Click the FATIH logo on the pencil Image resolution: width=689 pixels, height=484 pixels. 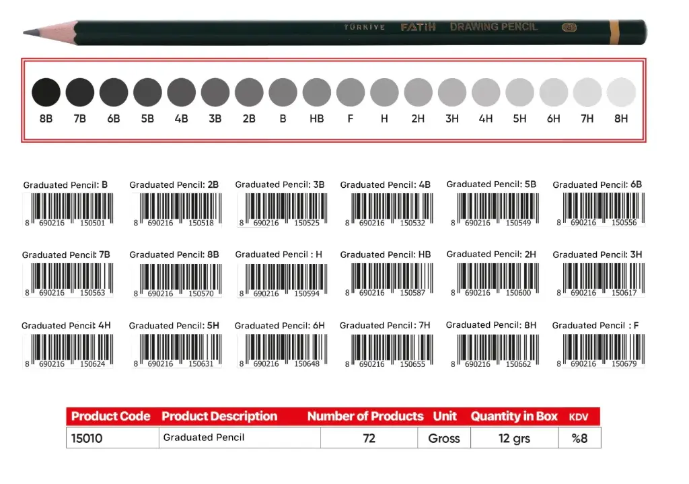pyautogui.click(x=418, y=28)
